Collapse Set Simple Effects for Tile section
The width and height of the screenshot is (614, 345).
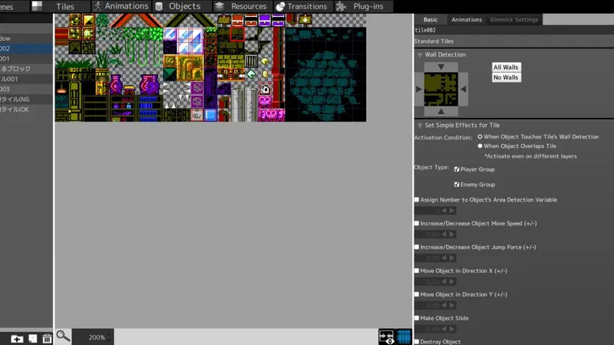(x=420, y=126)
